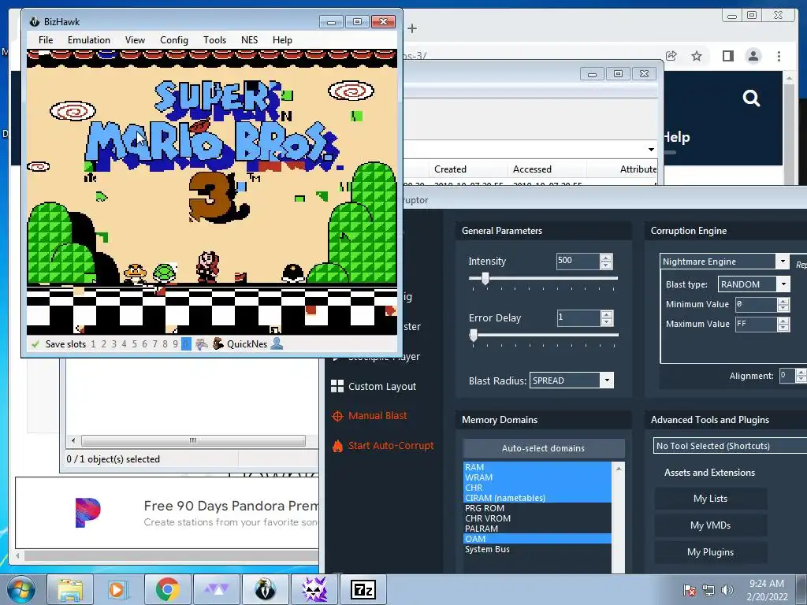This screenshot has height=605, width=807.
Task: Select highlighted save slot 0 in BizHawk
Action: tap(186, 344)
